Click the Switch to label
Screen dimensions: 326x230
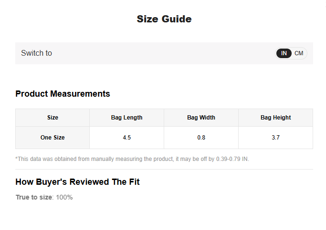36,53
